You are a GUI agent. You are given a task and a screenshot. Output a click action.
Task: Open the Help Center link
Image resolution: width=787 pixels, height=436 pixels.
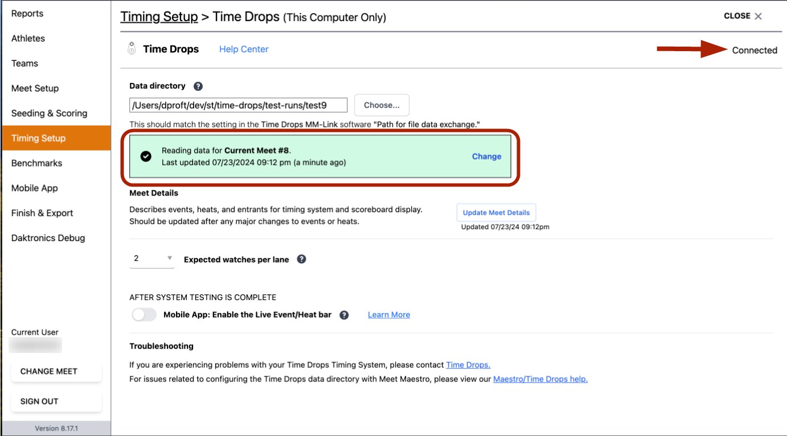[x=244, y=49]
